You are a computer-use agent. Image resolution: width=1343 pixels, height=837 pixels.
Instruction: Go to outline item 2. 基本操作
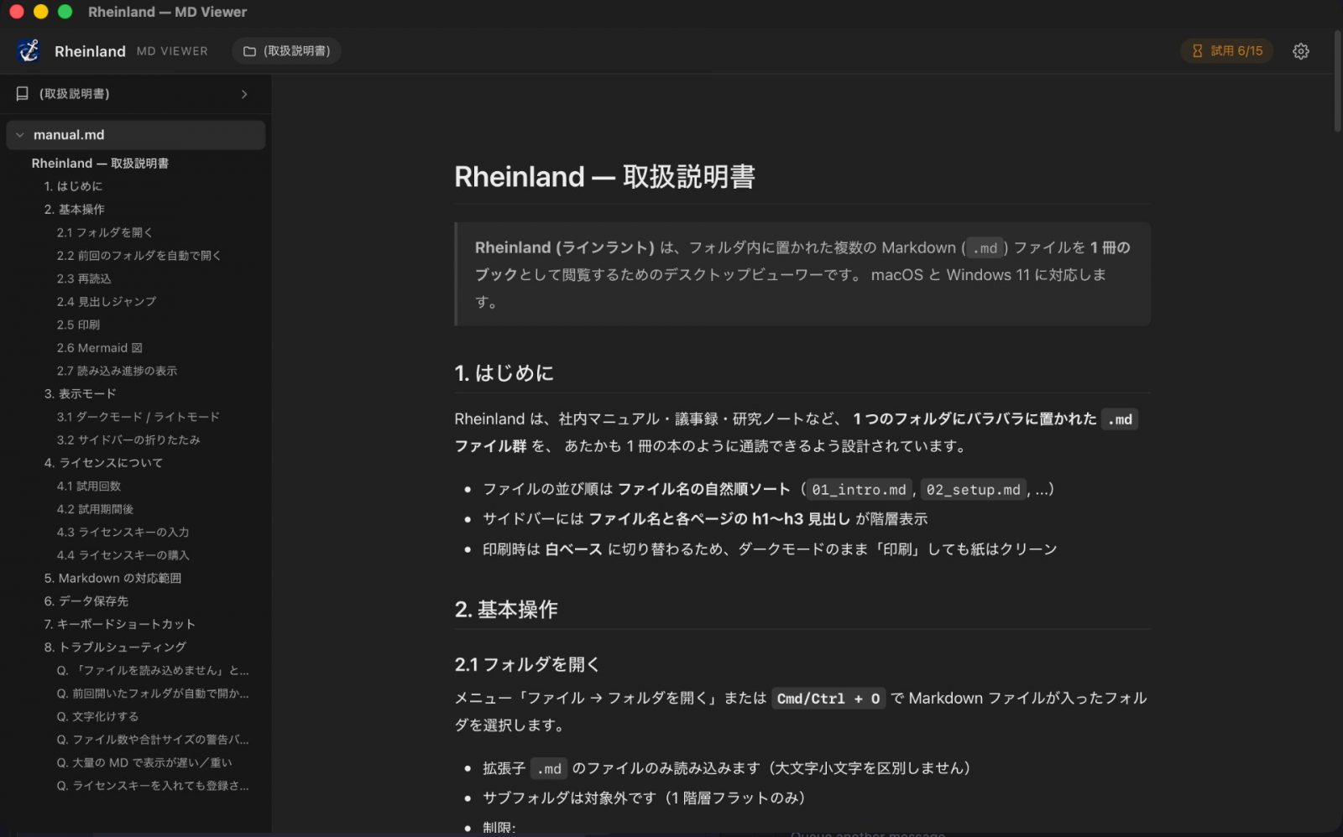pyautogui.click(x=74, y=210)
